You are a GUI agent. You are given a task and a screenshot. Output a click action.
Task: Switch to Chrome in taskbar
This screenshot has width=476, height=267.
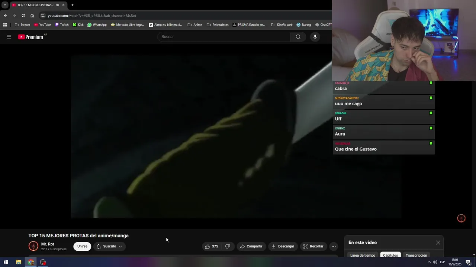pos(31,262)
